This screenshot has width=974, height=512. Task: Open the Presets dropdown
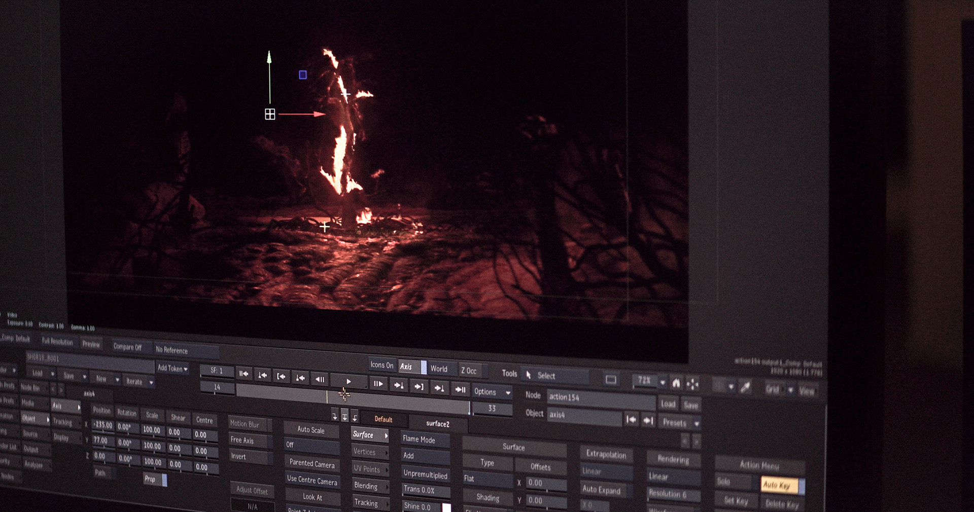click(681, 423)
